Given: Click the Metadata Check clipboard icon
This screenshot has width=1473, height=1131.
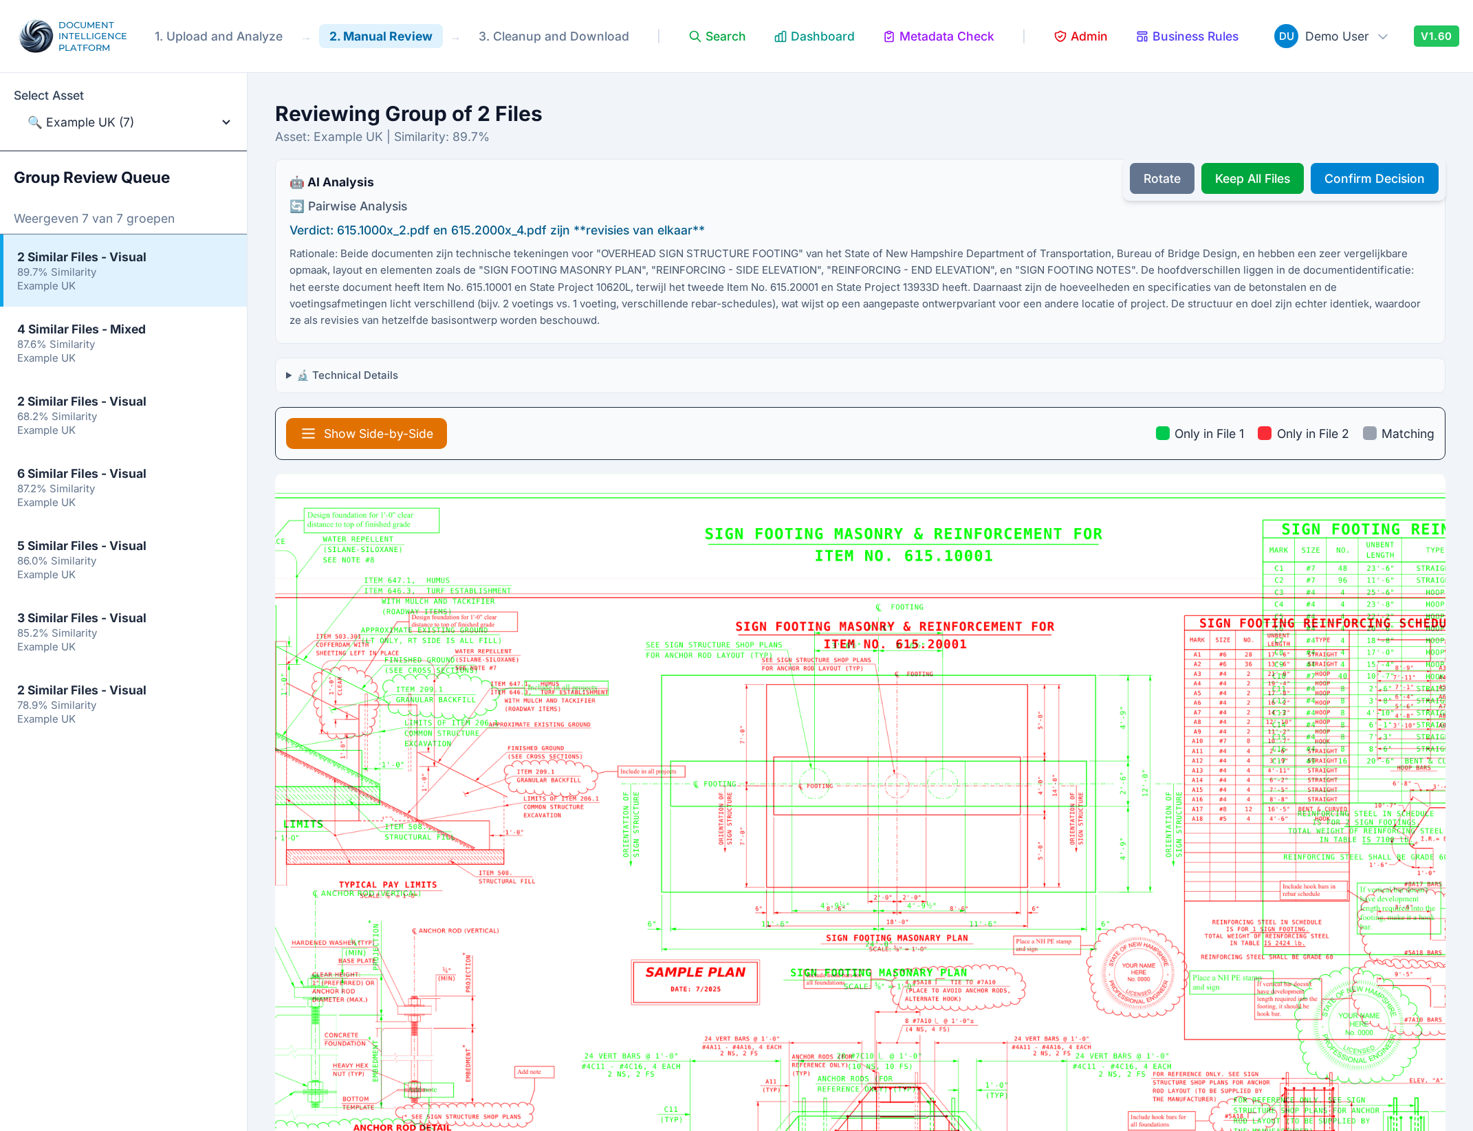Looking at the screenshot, I should [888, 36].
